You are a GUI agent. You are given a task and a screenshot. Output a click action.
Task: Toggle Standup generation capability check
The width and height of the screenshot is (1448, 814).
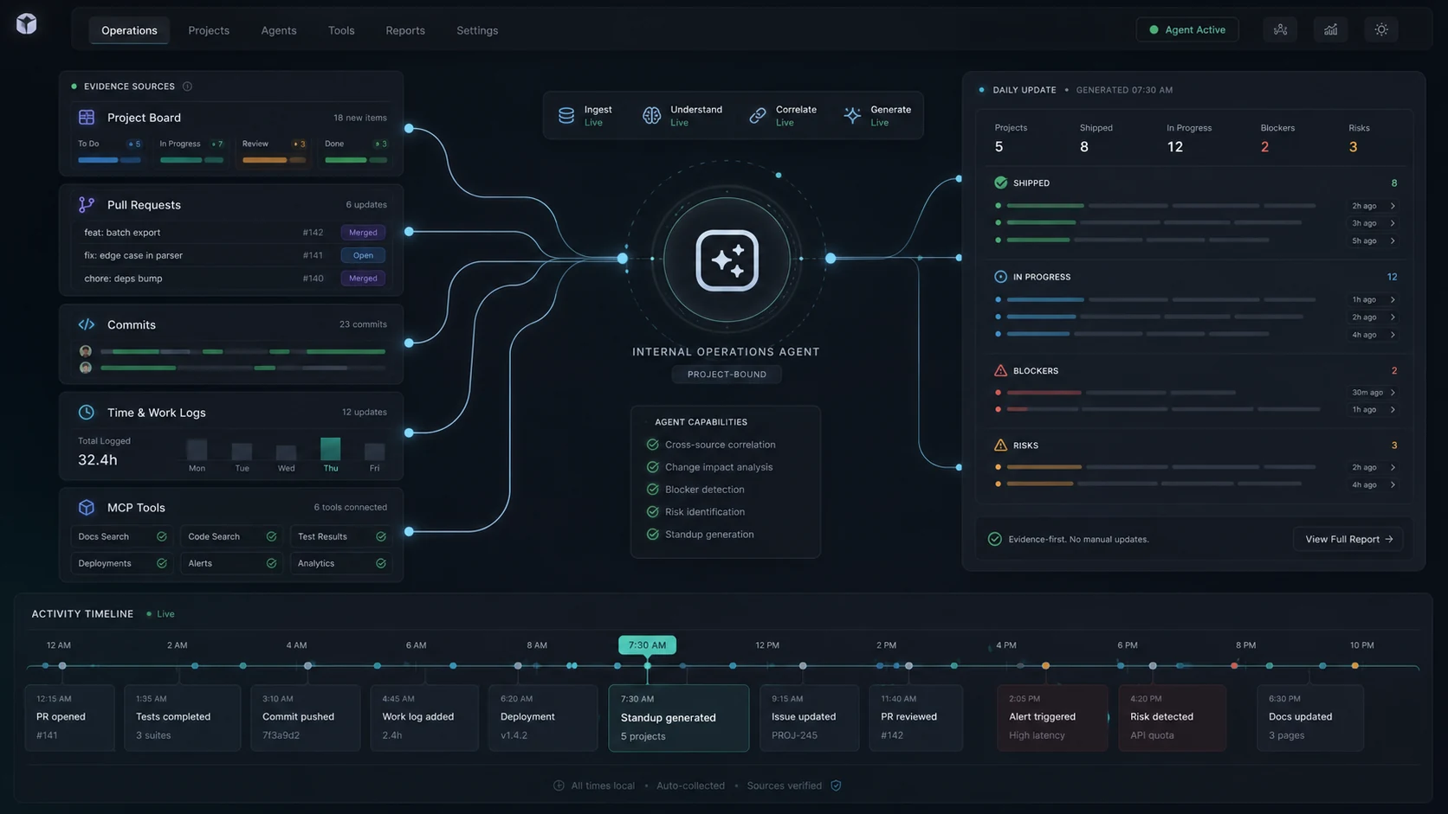(653, 535)
